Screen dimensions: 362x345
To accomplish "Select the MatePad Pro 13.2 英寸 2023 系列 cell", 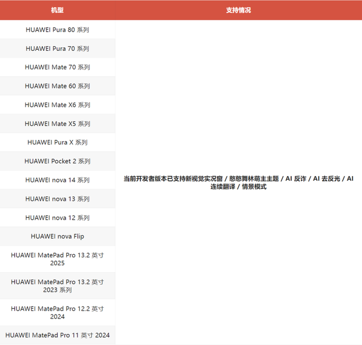I will pyautogui.click(x=57, y=286).
